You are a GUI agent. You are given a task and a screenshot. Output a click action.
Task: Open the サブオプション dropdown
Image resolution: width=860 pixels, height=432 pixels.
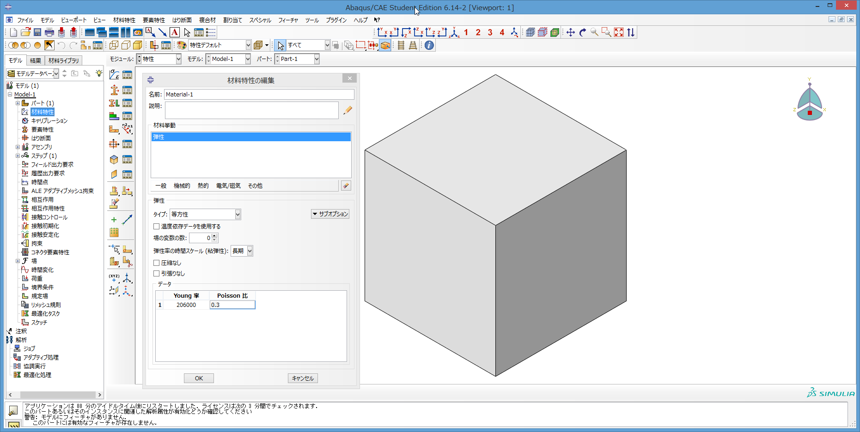330,214
